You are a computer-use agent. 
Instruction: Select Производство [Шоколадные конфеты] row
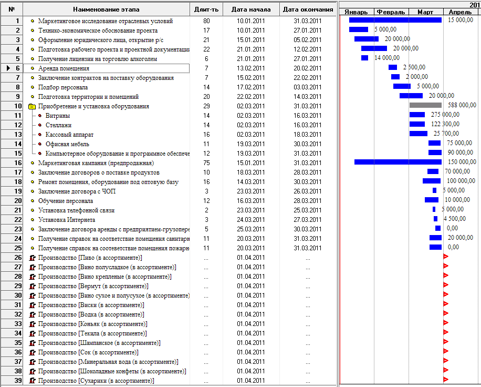pyautogui.click(x=112, y=371)
